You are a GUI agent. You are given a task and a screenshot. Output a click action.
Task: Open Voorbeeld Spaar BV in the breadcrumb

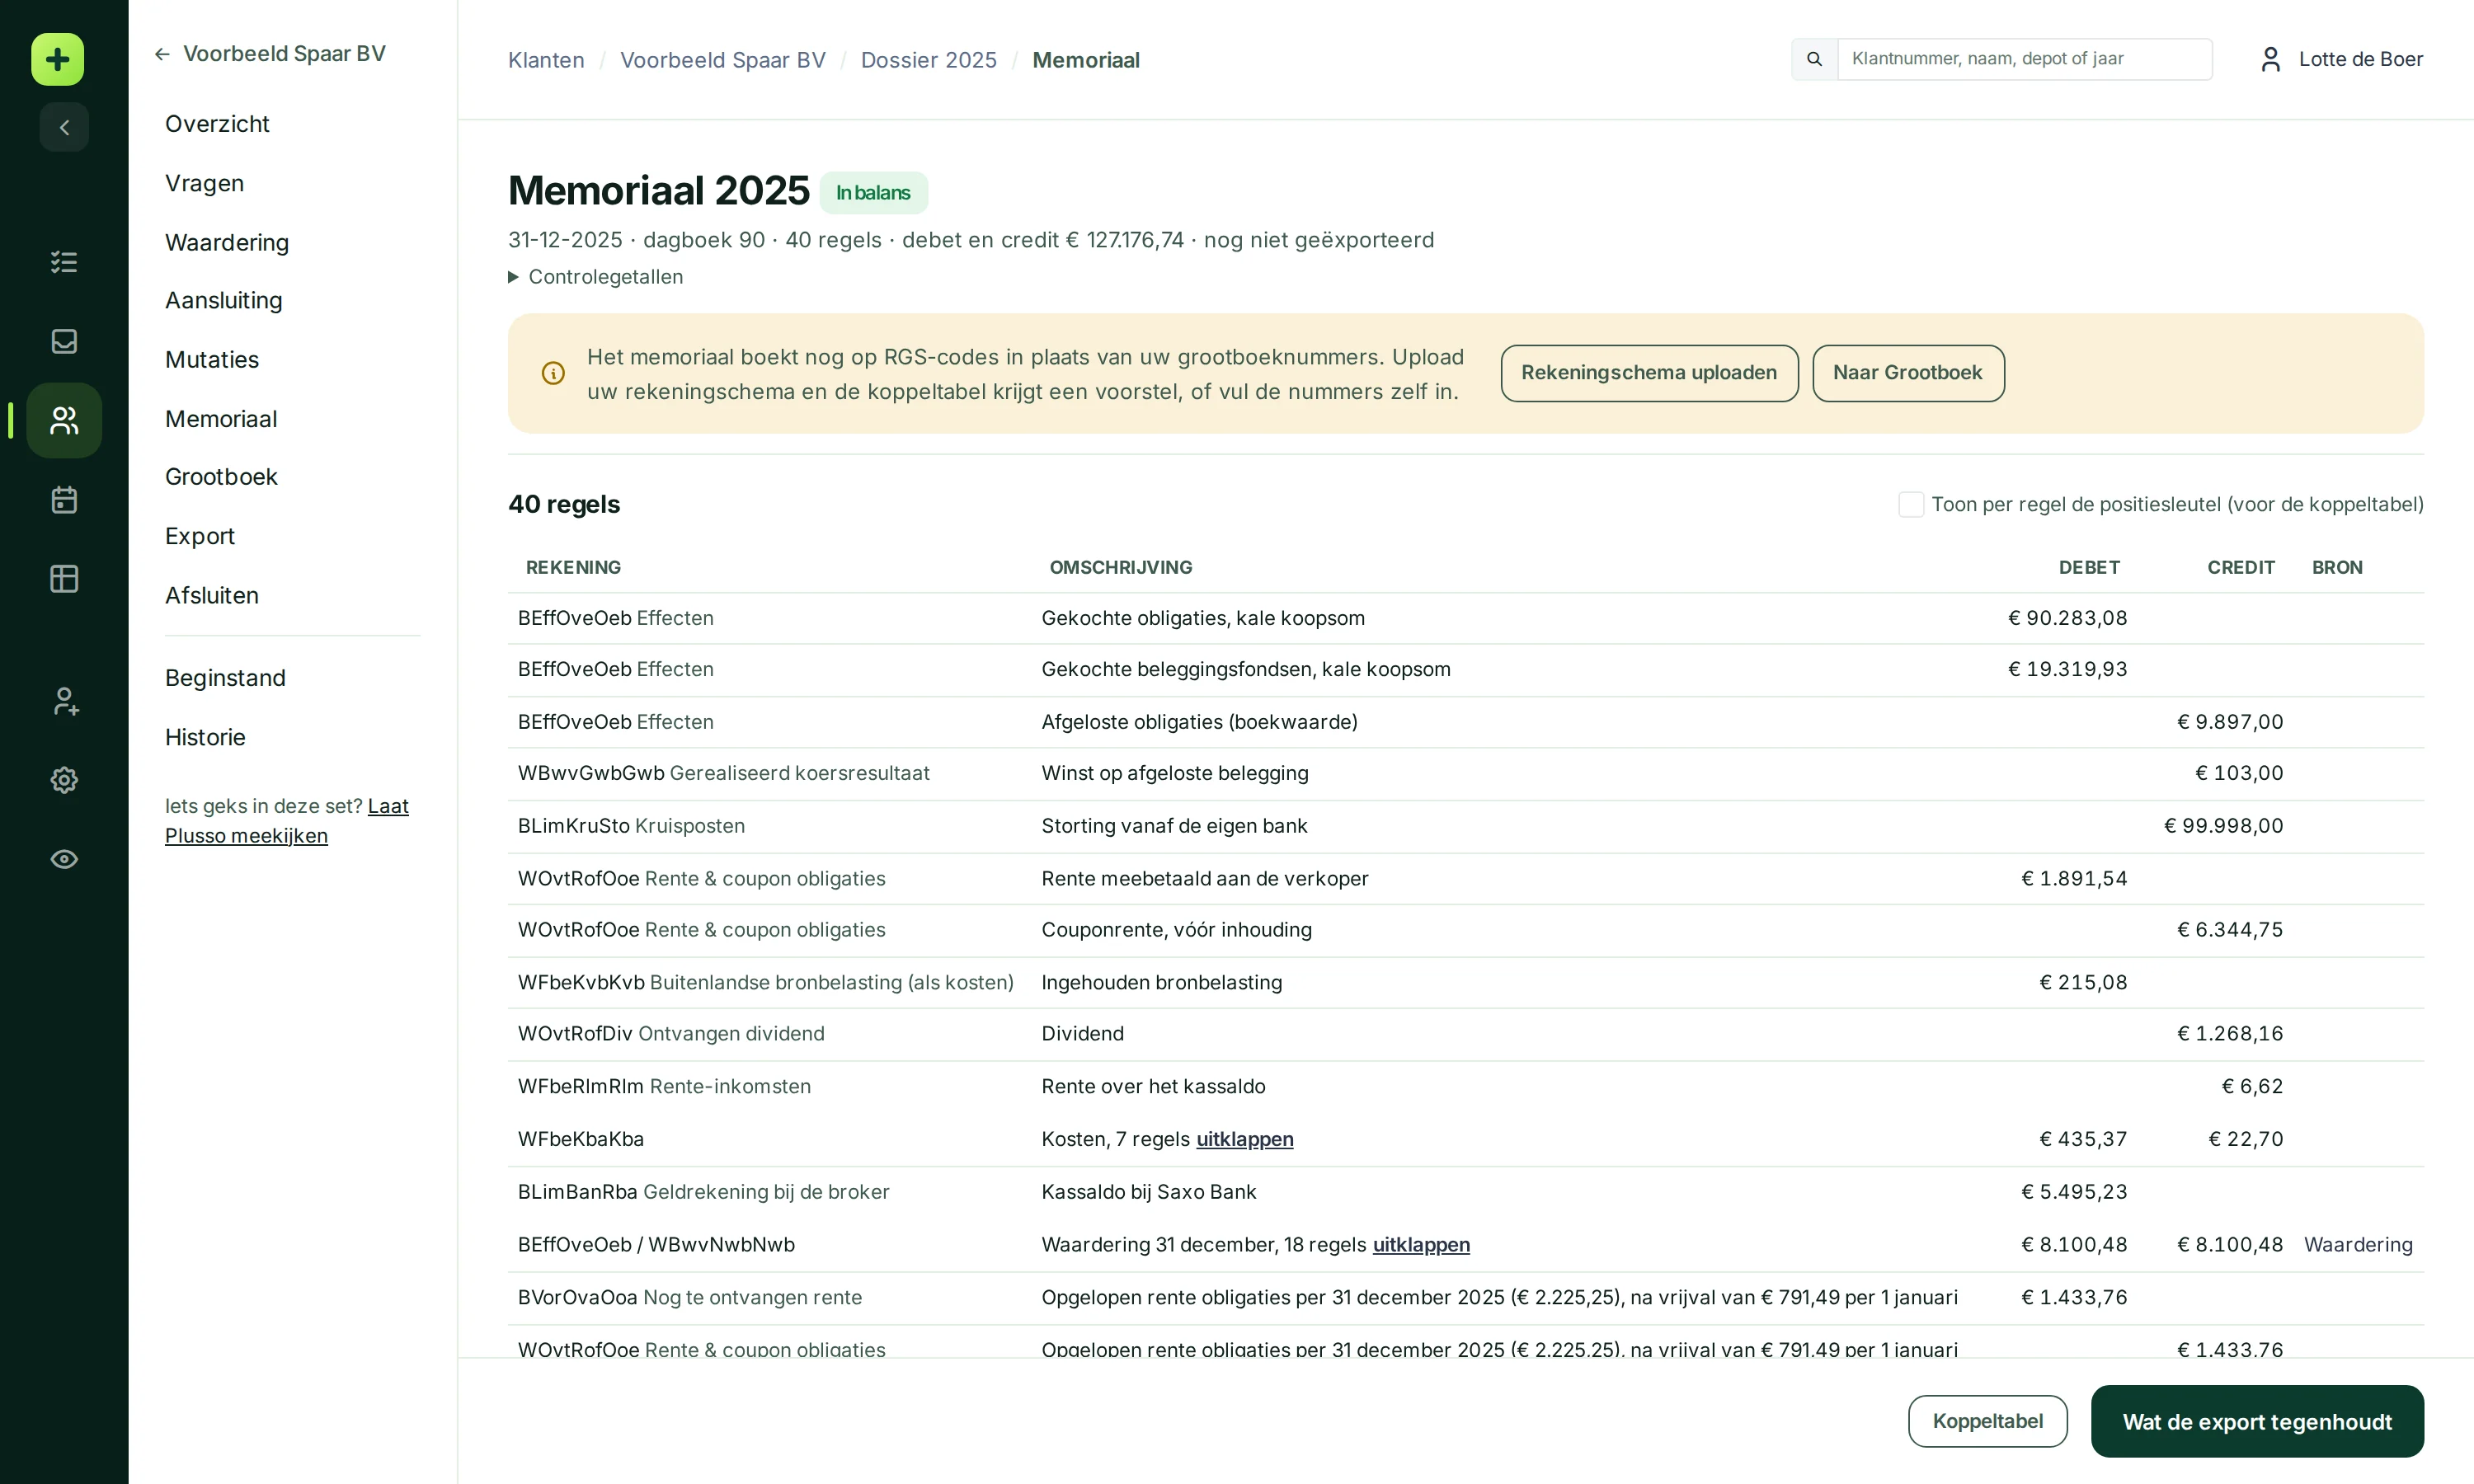coord(723,60)
